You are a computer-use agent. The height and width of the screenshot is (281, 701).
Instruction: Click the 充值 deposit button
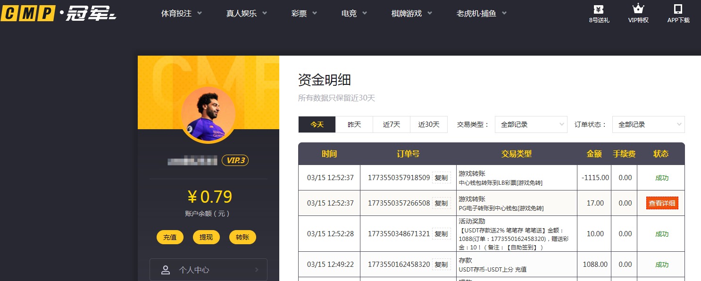(170, 237)
